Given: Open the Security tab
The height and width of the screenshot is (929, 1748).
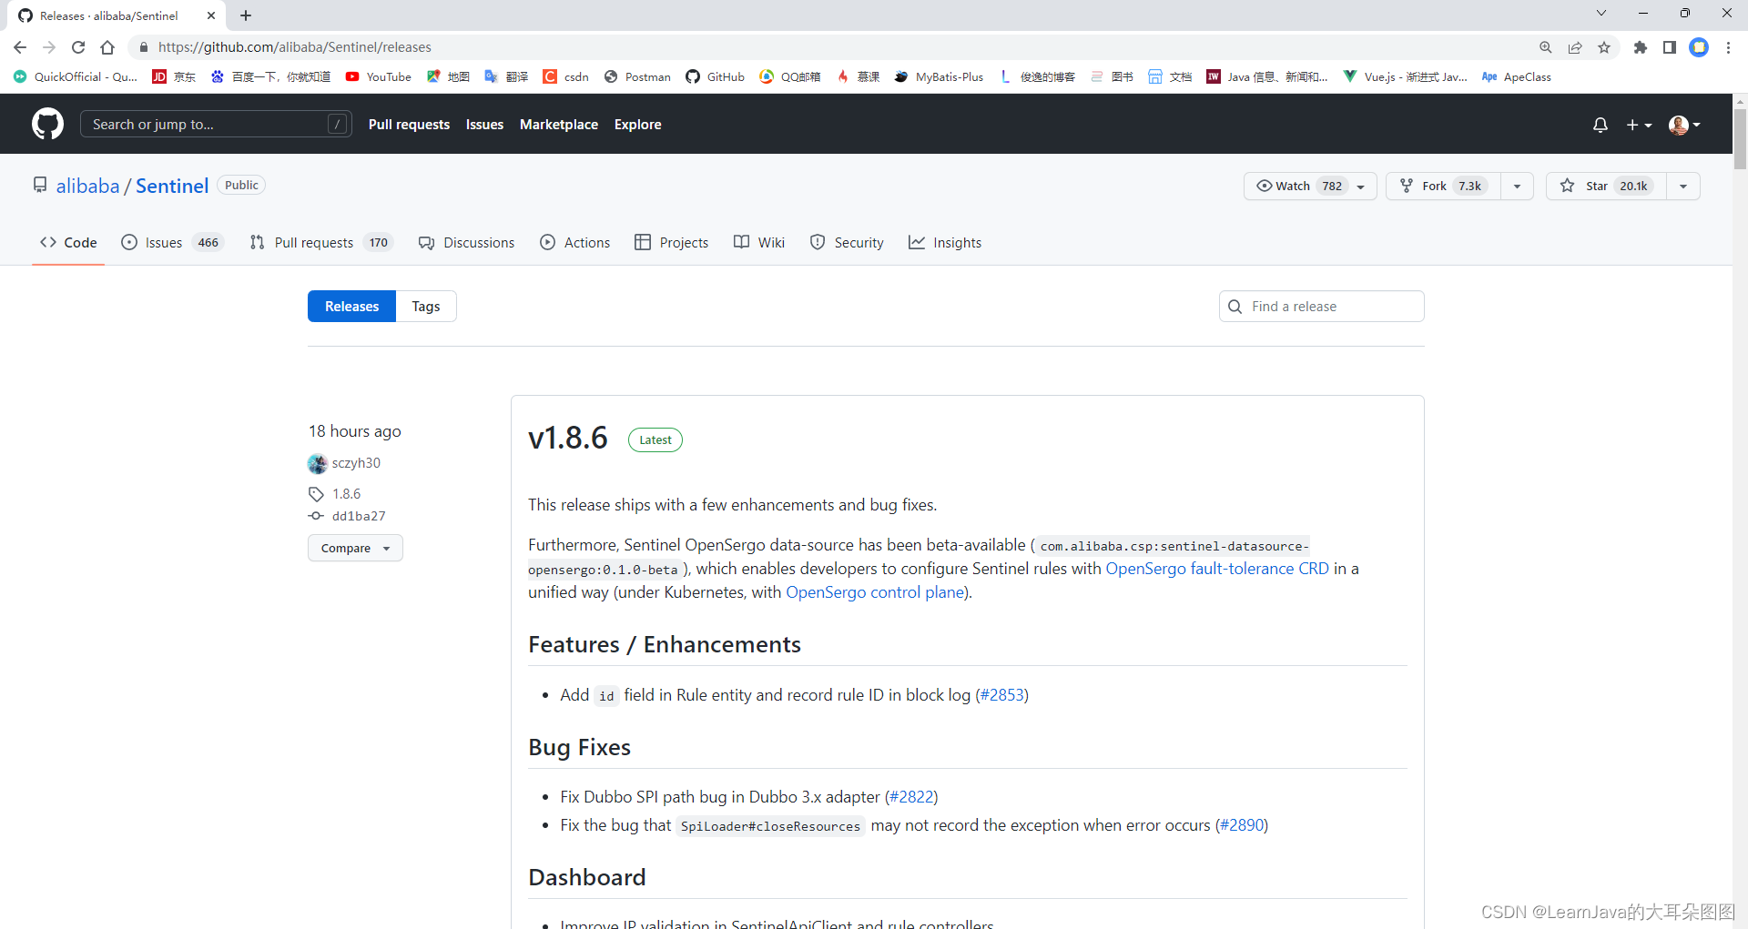Looking at the screenshot, I should 847,242.
